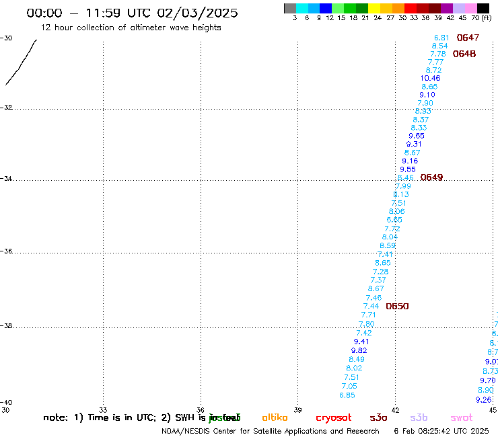Screen dimensions: 498x437
Task: Click the 8.54 wave height value
Action: point(439,46)
